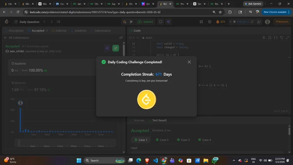Pick a random question with shuffle icon
Image resolution: width=293 pixels, height=165 pixels.
(58, 22)
